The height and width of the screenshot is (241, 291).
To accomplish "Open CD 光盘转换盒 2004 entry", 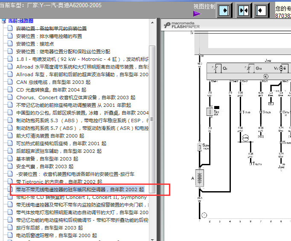I will point(51,90).
